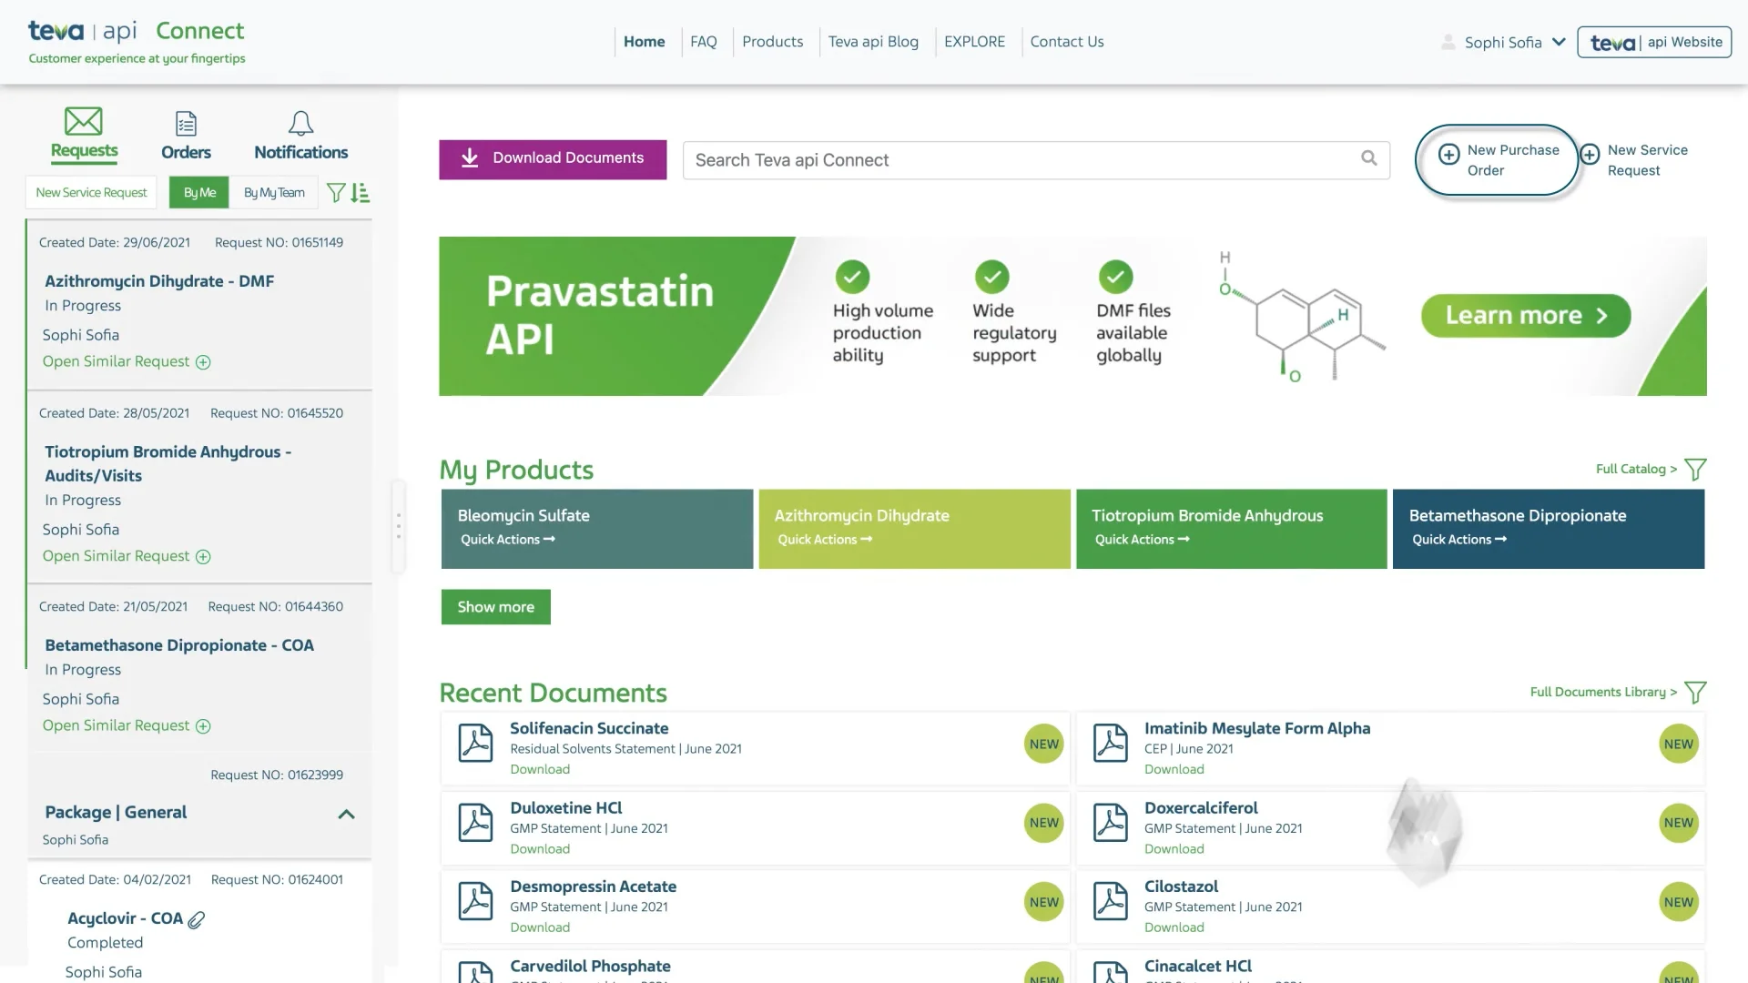The width and height of the screenshot is (1748, 983).
Task: Click inside the Search Teva api Connect field
Action: tap(1001, 159)
